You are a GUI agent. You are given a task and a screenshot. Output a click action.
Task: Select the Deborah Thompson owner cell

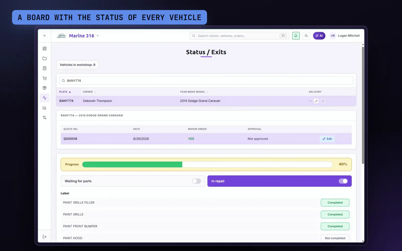click(97, 101)
